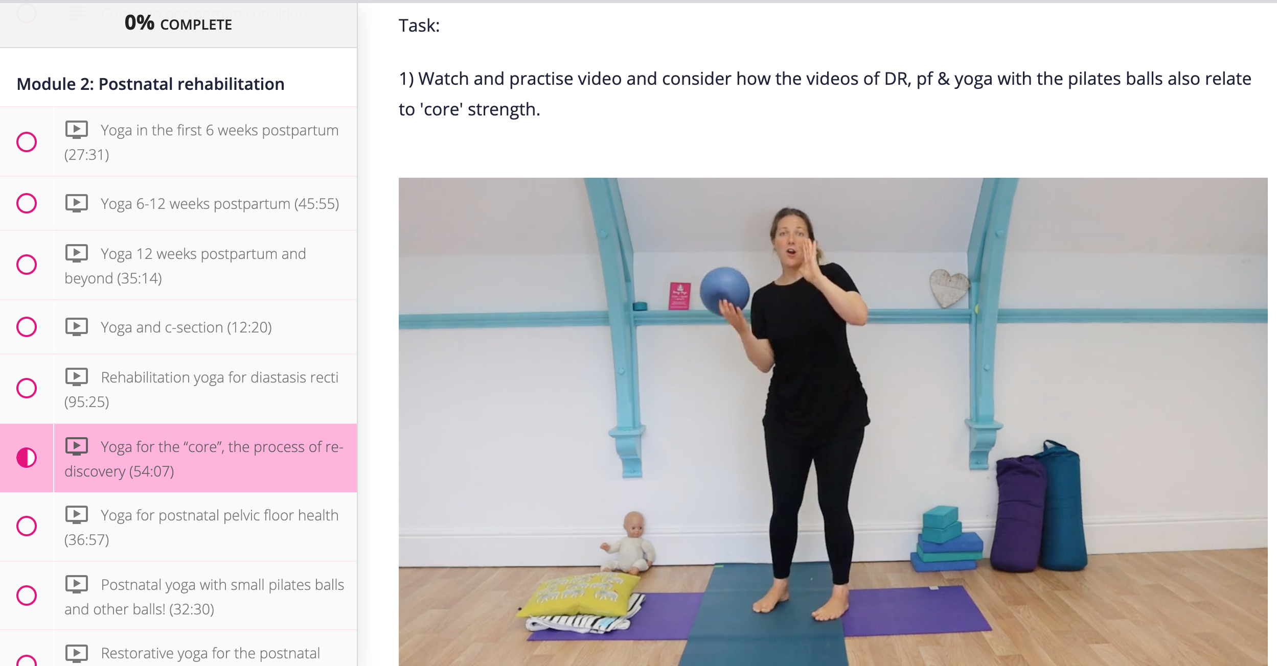
Task: Play the core yoga video with instructor
Action: (x=833, y=422)
